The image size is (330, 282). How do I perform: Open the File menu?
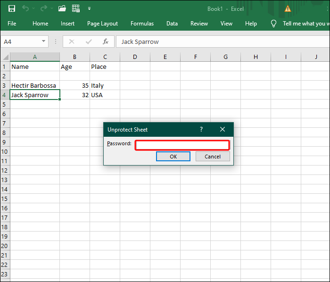pos(12,24)
